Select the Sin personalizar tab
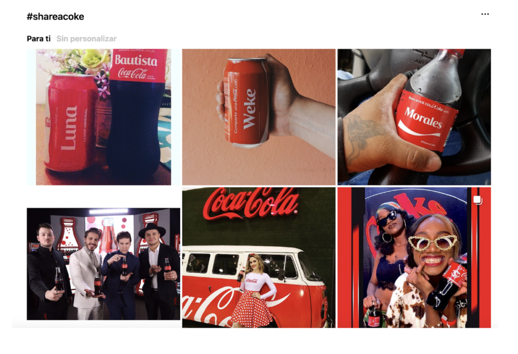518x354 pixels. click(87, 38)
